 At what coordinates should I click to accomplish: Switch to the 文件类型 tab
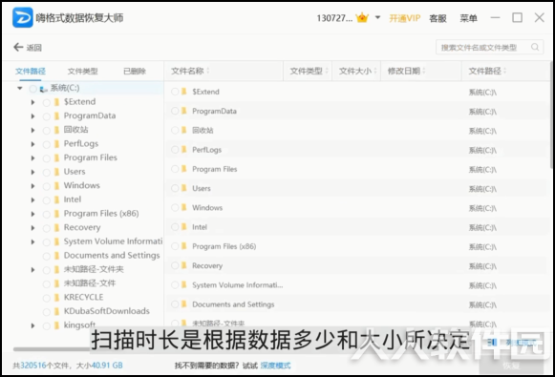82,71
